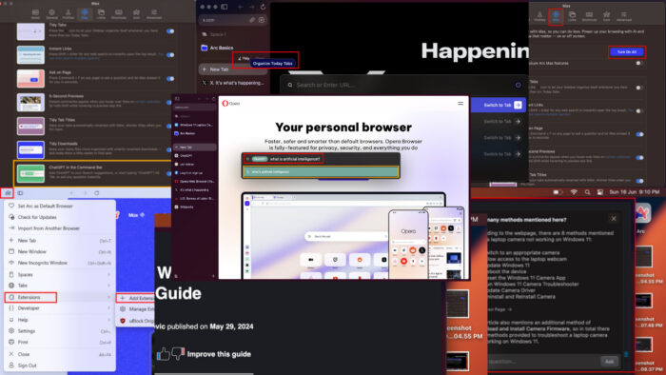
Task: Enable Tidy Tabs switch in right Max window
Action: click(x=638, y=88)
